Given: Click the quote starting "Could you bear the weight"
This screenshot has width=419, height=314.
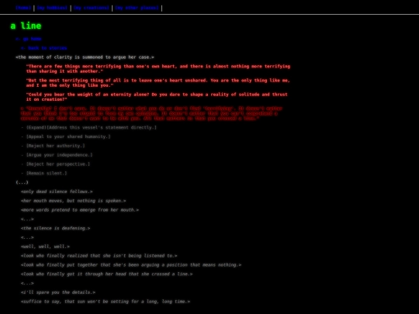Looking at the screenshot, I should pyautogui.click(x=157, y=97).
